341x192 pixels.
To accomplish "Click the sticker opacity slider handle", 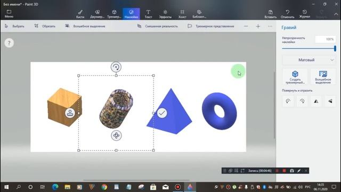I will (x=335, y=49).
